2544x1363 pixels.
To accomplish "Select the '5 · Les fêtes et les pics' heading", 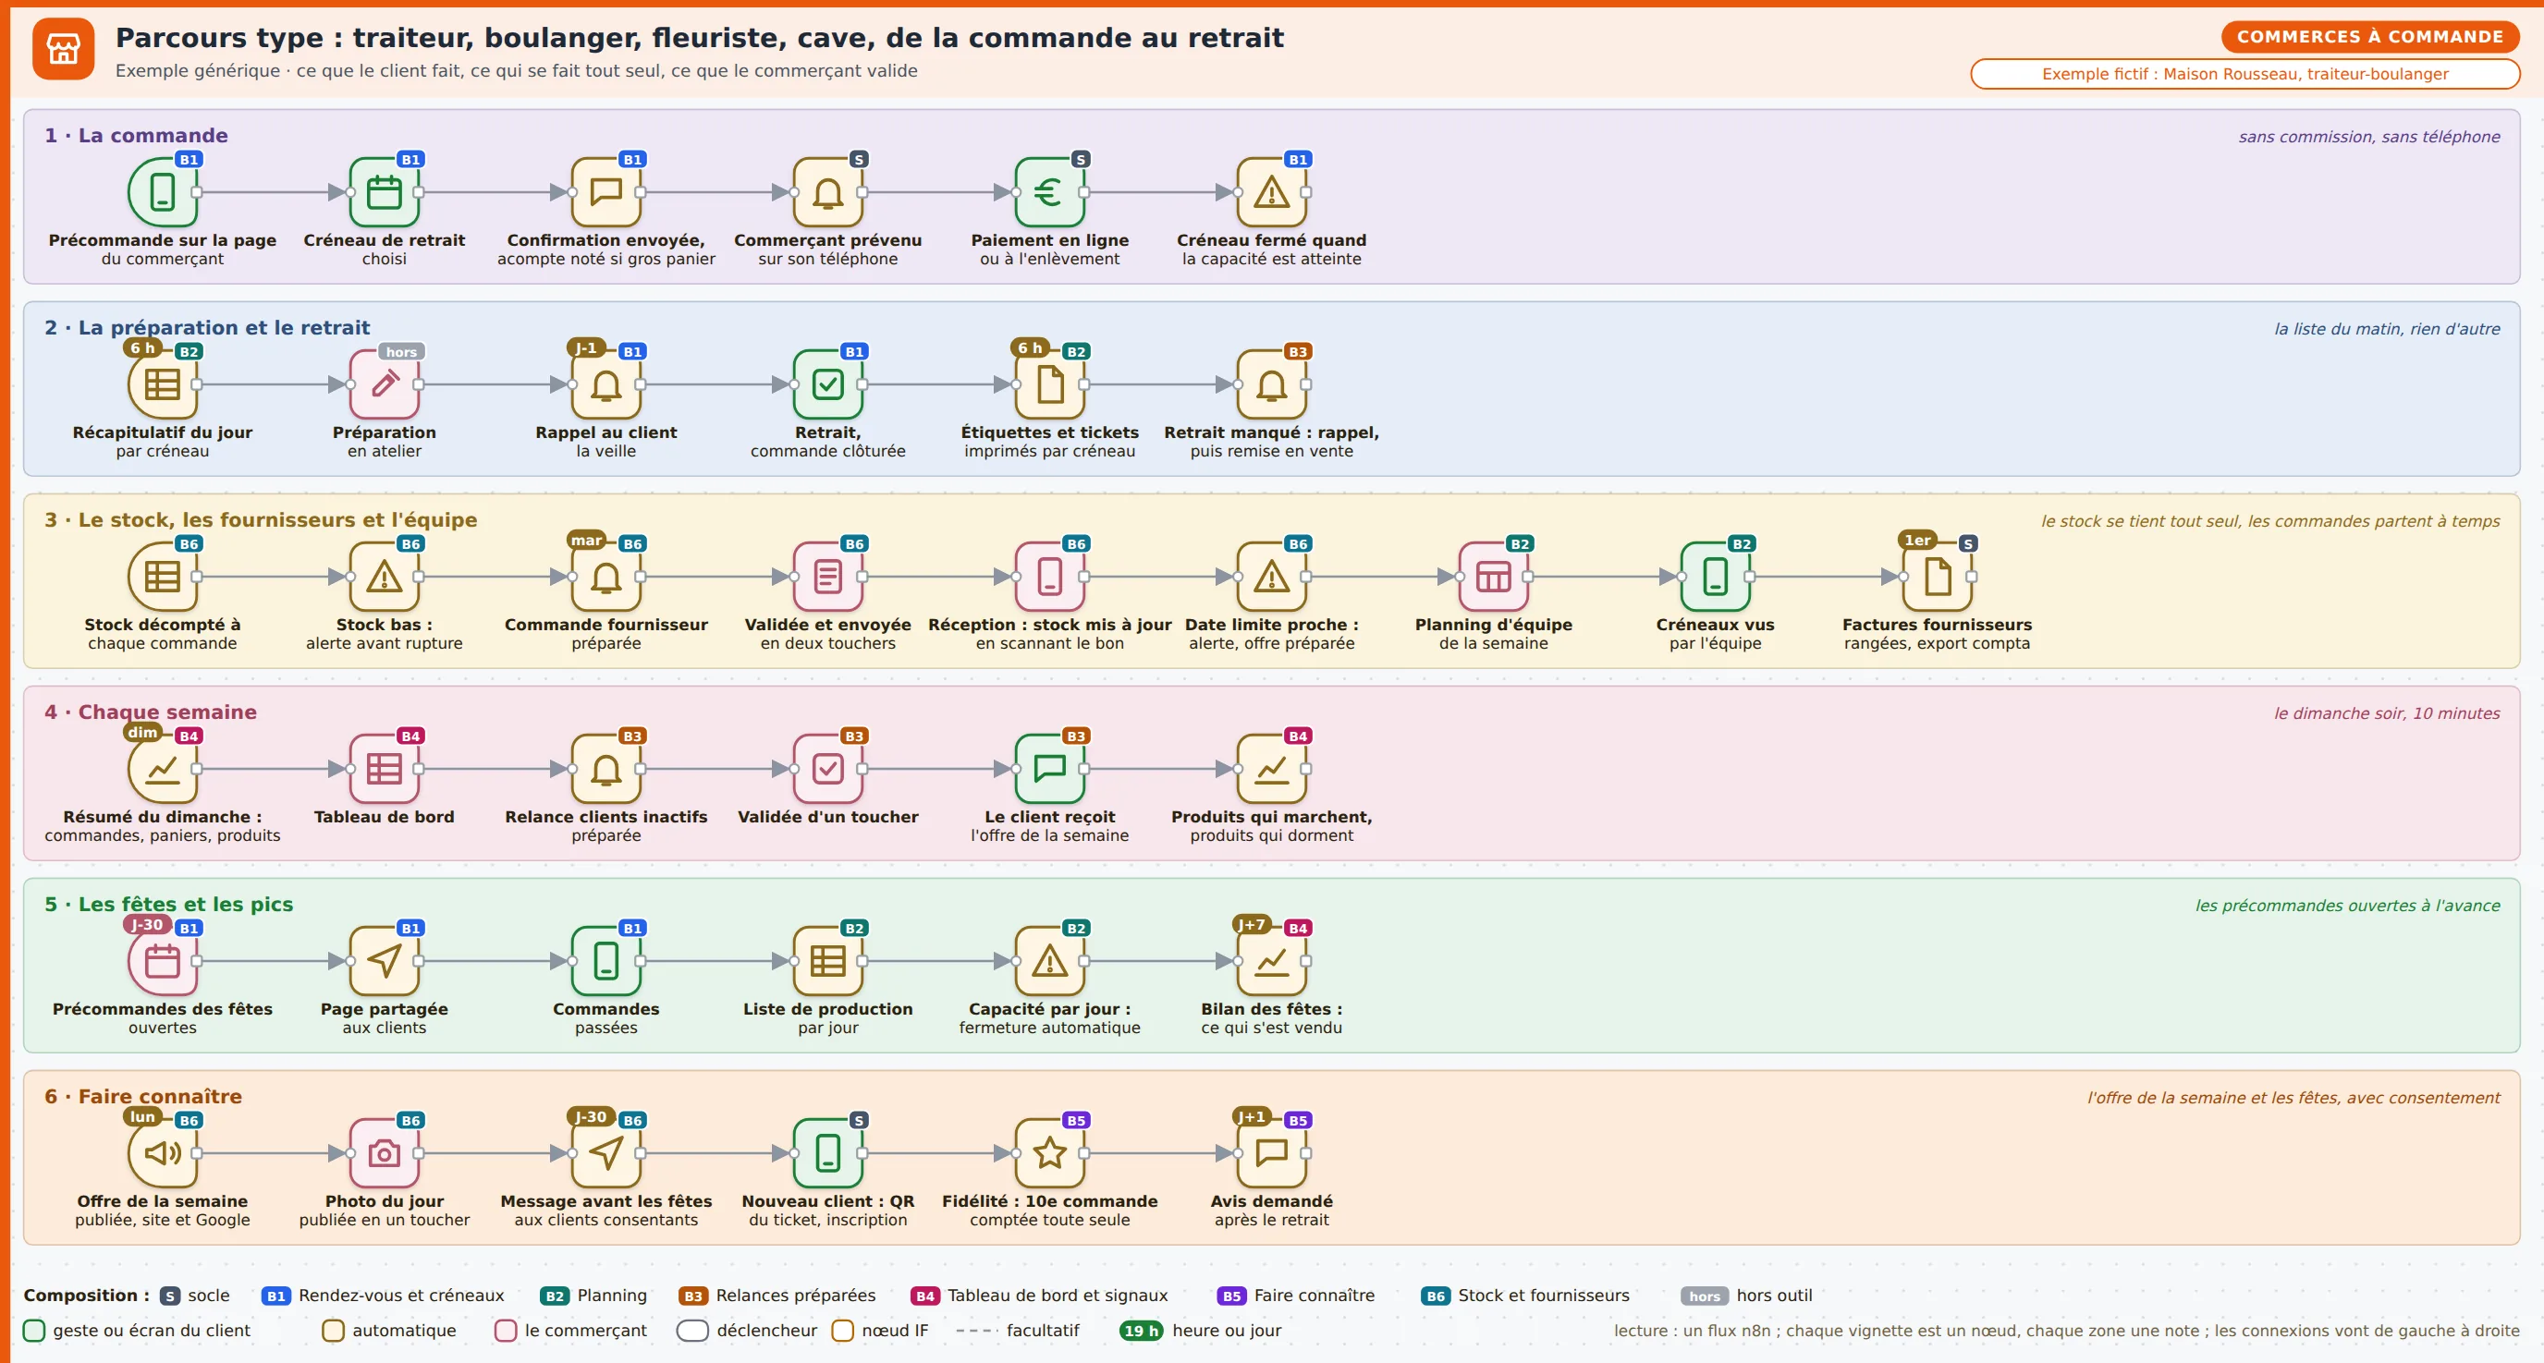I will [169, 904].
